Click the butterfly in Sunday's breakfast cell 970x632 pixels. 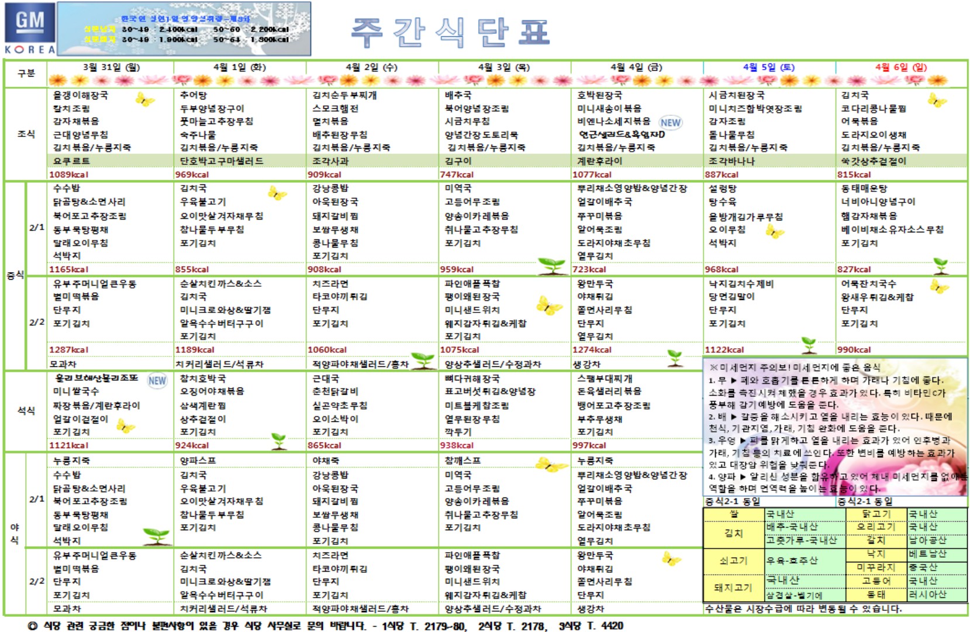click(937, 101)
